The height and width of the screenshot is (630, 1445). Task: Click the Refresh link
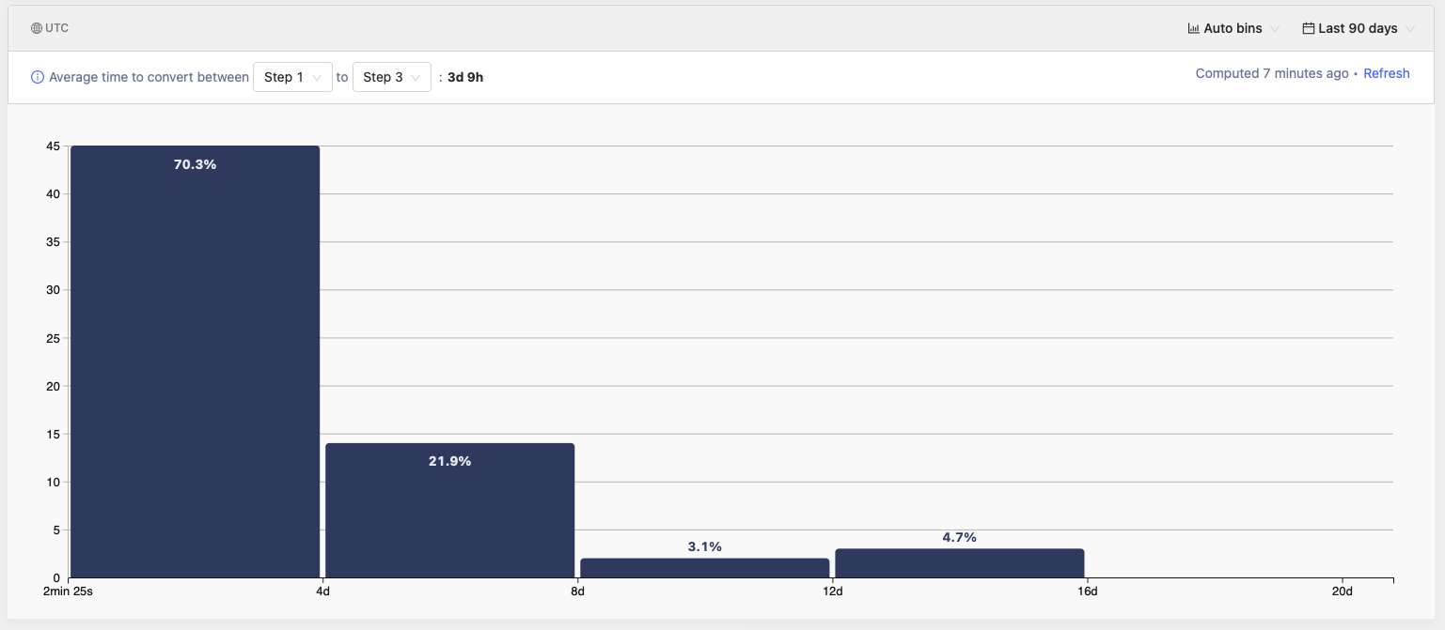(1387, 73)
